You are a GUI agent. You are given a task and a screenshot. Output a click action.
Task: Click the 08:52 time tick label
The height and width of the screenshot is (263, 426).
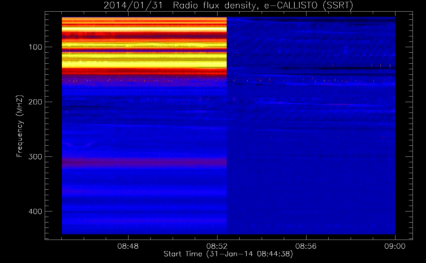pyautogui.click(x=217, y=246)
